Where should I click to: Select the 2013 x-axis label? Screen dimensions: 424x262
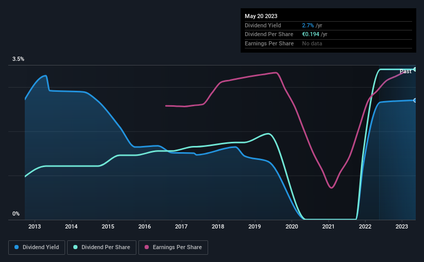click(35, 226)
